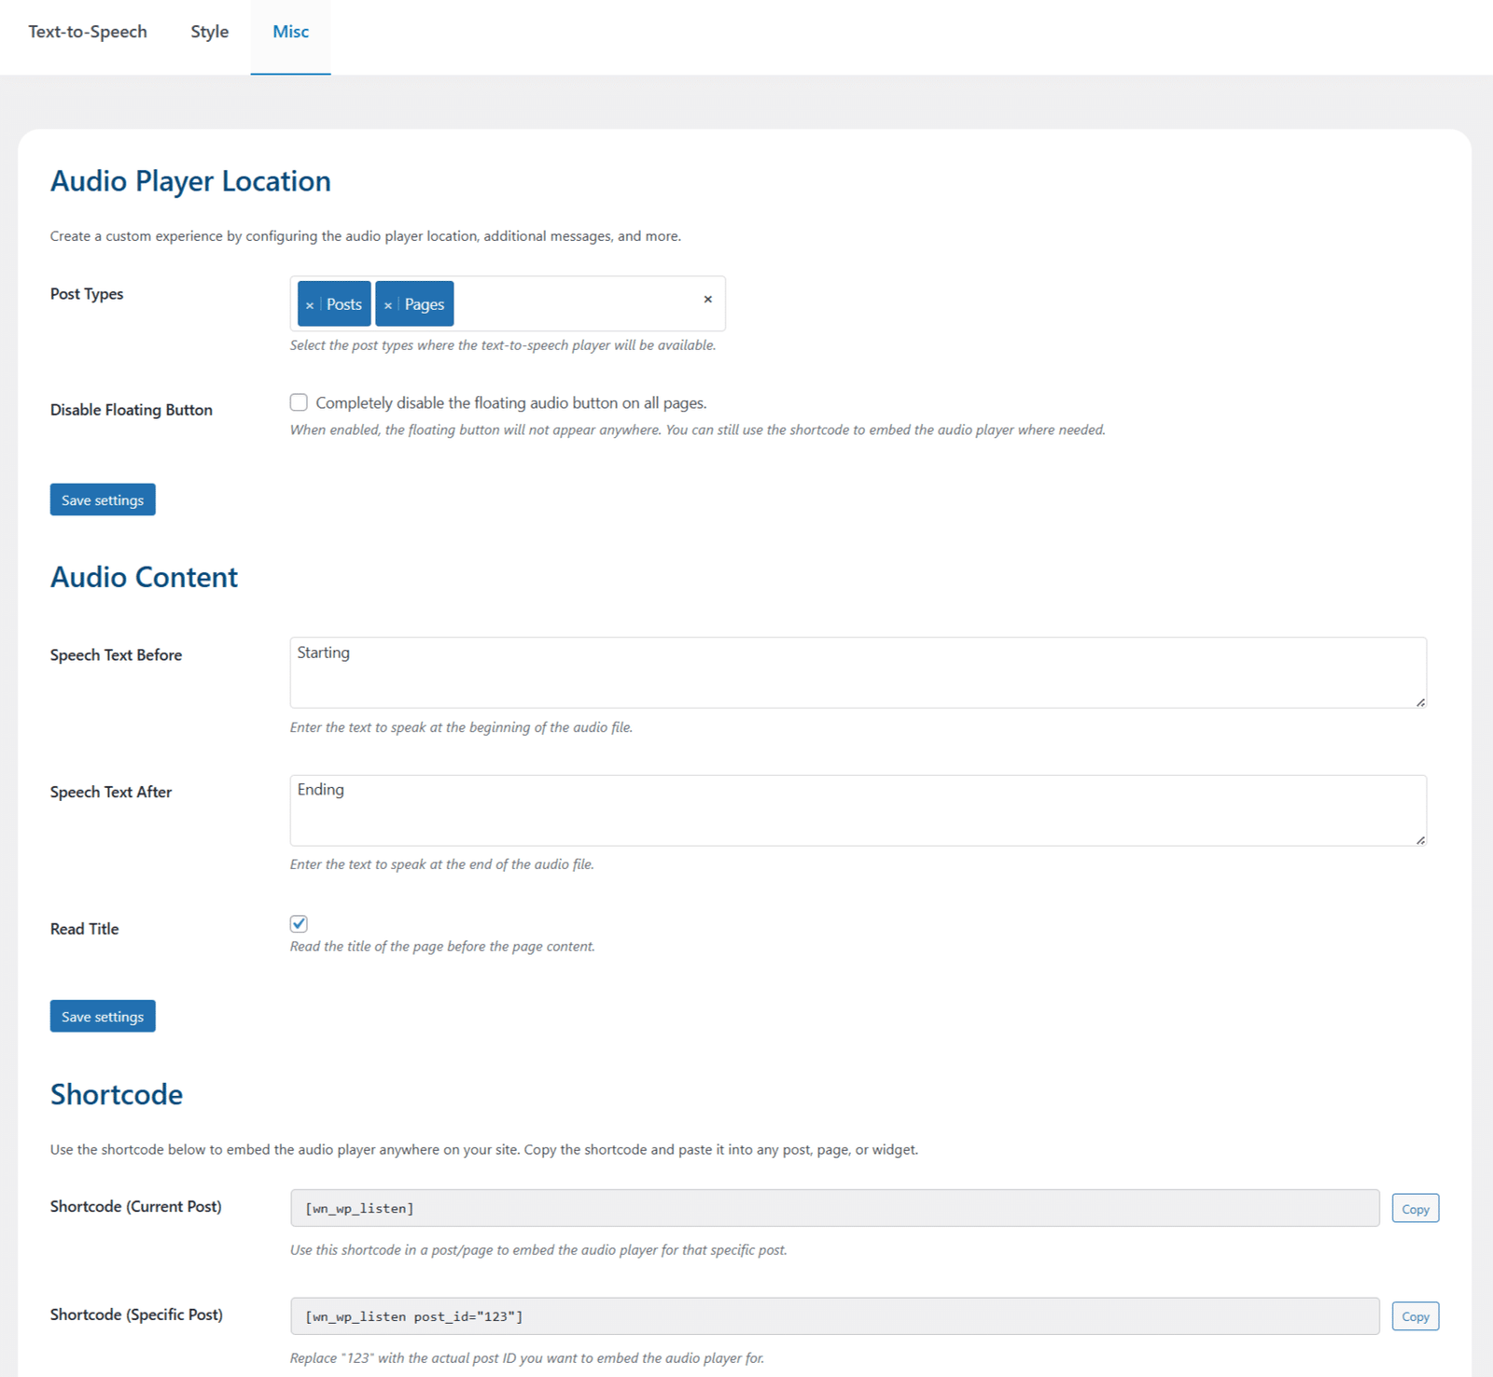
Task: Save settings under Audio Content
Action: pos(103,1016)
